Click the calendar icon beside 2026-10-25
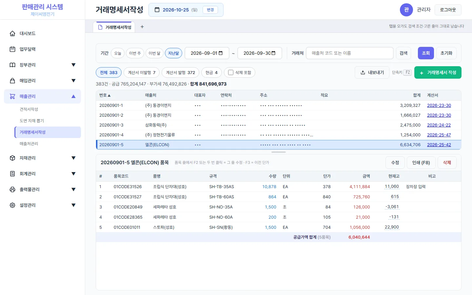This screenshot has height=295, width=472. pyautogui.click(x=157, y=10)
